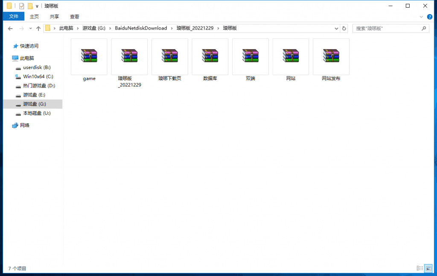437x276 pixels.
Task: Open the explorer help icon
Action: pyautogui.click(x=430, y=17)
